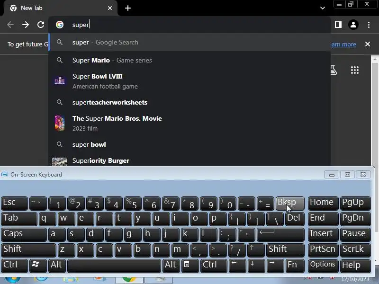Toggle the left Shift key
Screen dimensions: 379x284
(x=28, y=250)
